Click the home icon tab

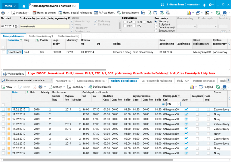24,6
